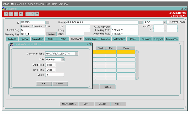The width and height of the screenshot is (190, 114).
Task: Open the Constraint Type dropdown
Action: point(77,54)
